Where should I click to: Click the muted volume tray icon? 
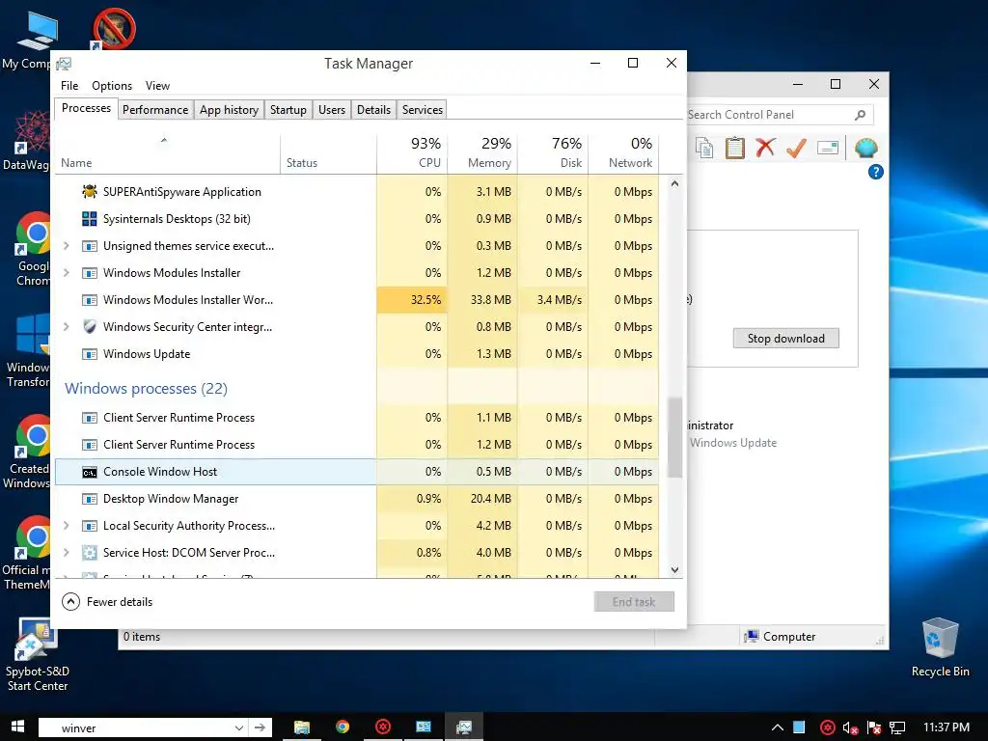click(850, 728)
